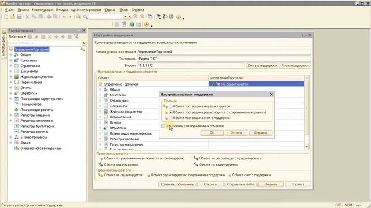
Task: Open the toolbar search combo dropdown arrow
Action: click(x=125, y=17)
